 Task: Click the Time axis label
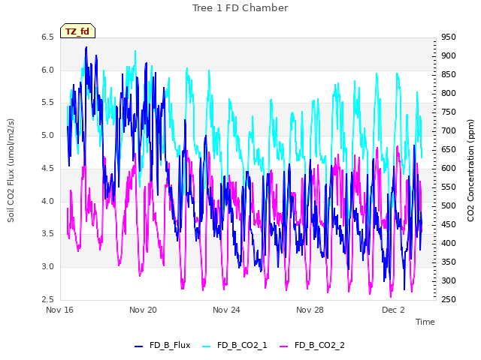coord(425,322)
